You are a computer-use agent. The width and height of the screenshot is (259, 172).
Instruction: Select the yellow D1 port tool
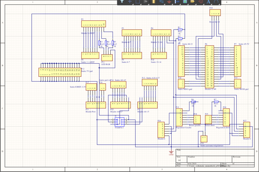point(193,2)
